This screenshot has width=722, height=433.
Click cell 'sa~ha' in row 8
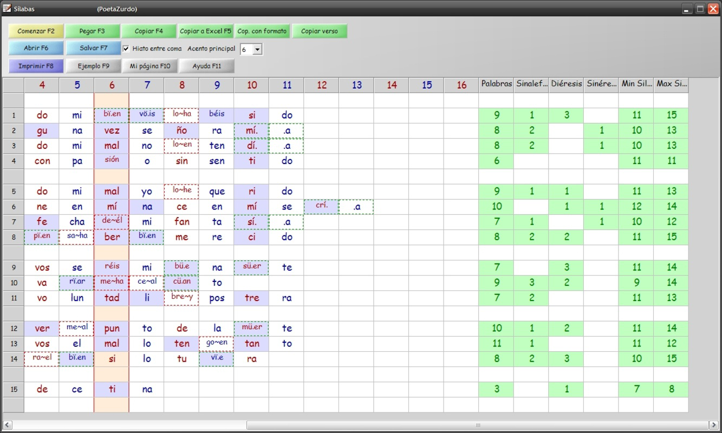point(77,237)
